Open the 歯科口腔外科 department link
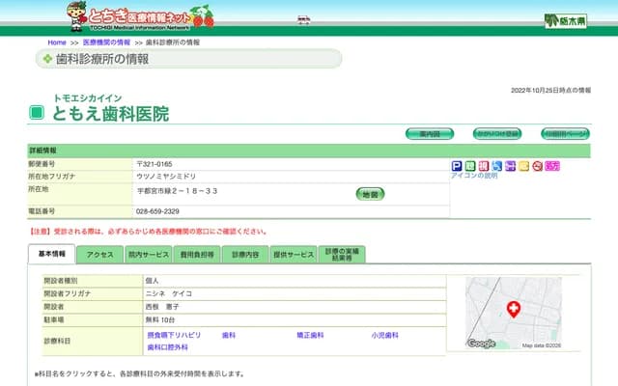 click(167, 347)
